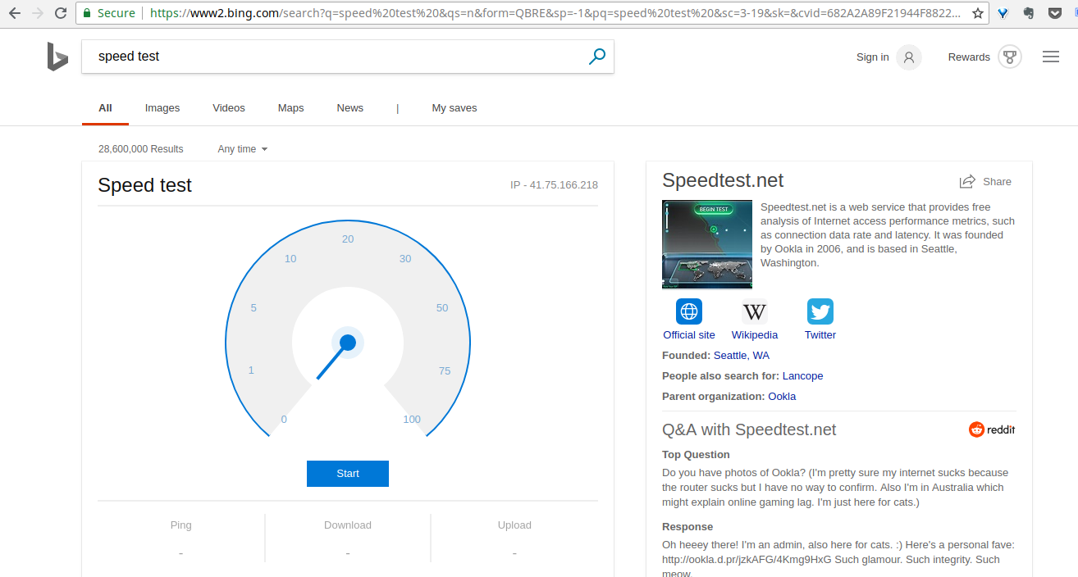Start the speed test
Screen dimensions: 1078x577
(348, 474)
